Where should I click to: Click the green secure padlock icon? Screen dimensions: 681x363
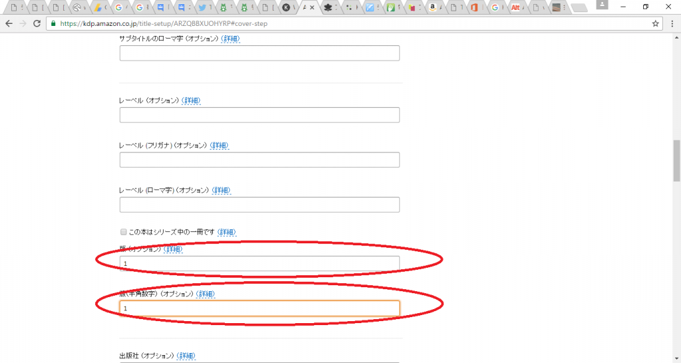pos(53,24)
